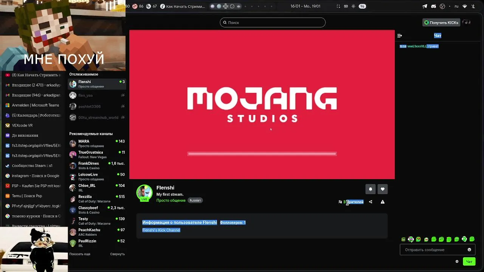Open the Temu | Поиск Psp tab
The image size is (484, 272).
pos(33,196)
